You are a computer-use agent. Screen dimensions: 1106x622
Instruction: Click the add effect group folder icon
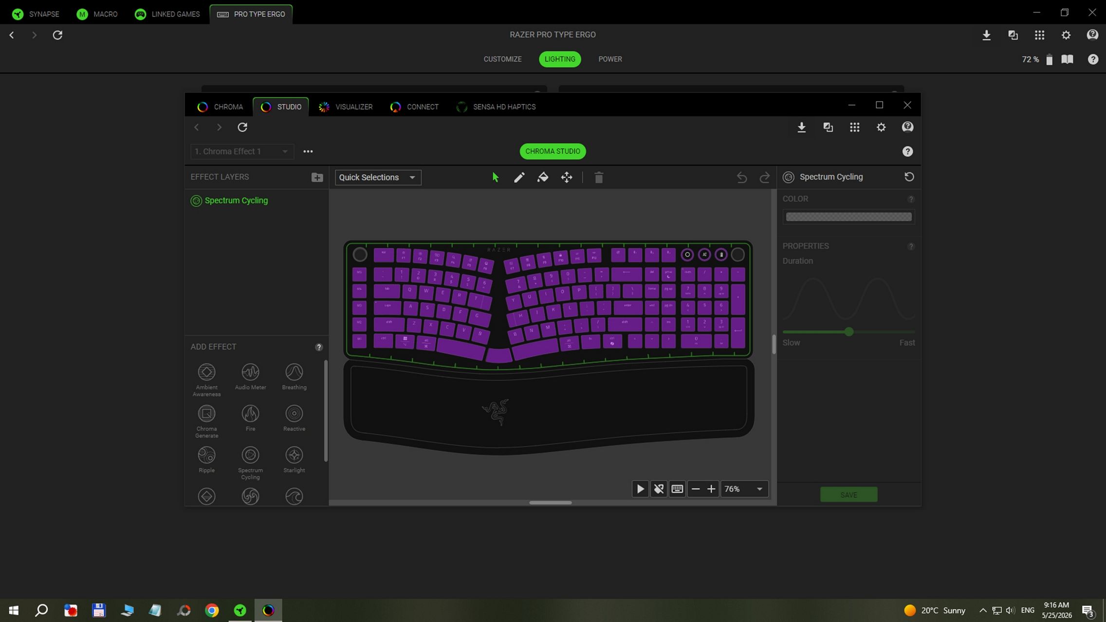point(317,177)
